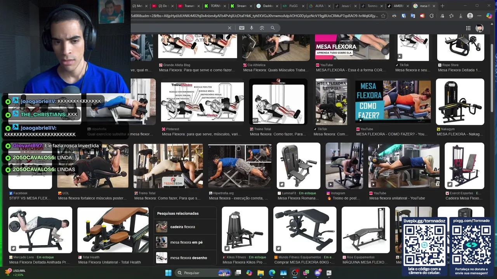Open the on-screen keyboard input tool
This screenshot has height=279, width=497.
242,28
